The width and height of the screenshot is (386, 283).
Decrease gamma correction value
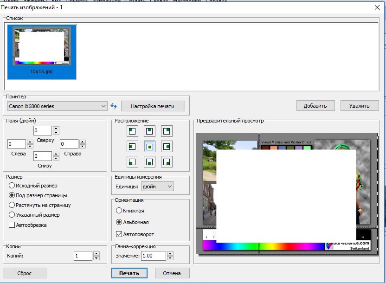tap(170, 258)
